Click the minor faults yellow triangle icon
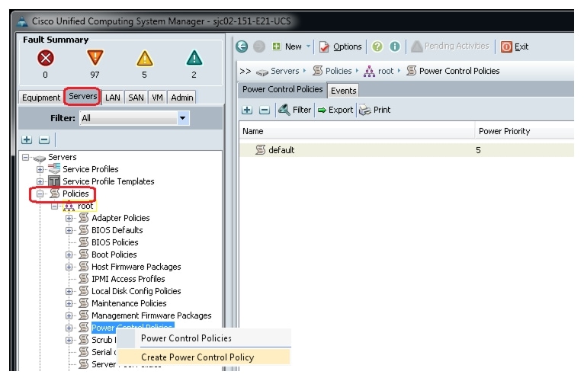The height and width of the screenshot is (381, 584). [x=145, y=59]
